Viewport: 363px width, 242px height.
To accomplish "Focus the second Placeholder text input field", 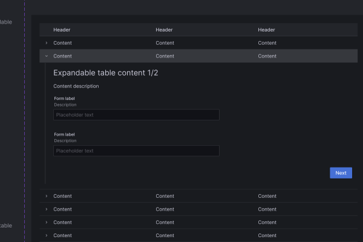I will (136, 151).
